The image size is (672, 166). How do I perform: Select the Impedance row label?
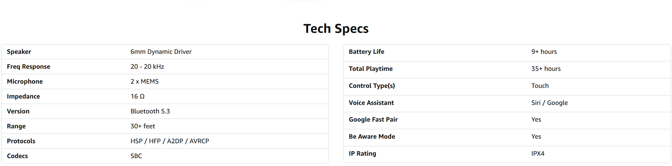coord(23,96)
